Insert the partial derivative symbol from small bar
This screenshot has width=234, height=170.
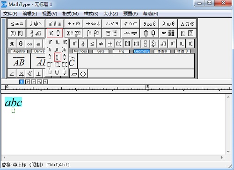tap(83, 44)
